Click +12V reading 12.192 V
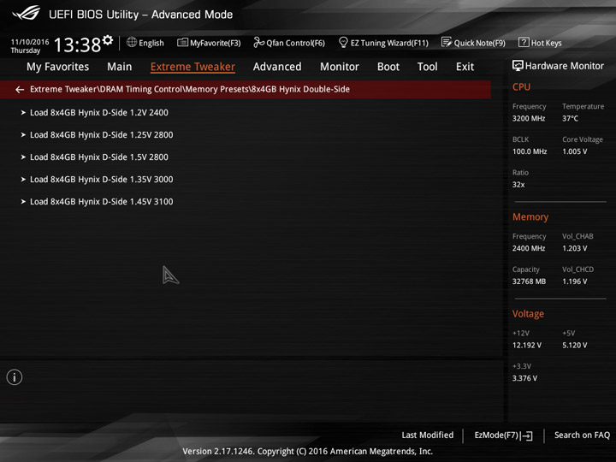This screenshot has width=616, height=462. tap(527, 345)
